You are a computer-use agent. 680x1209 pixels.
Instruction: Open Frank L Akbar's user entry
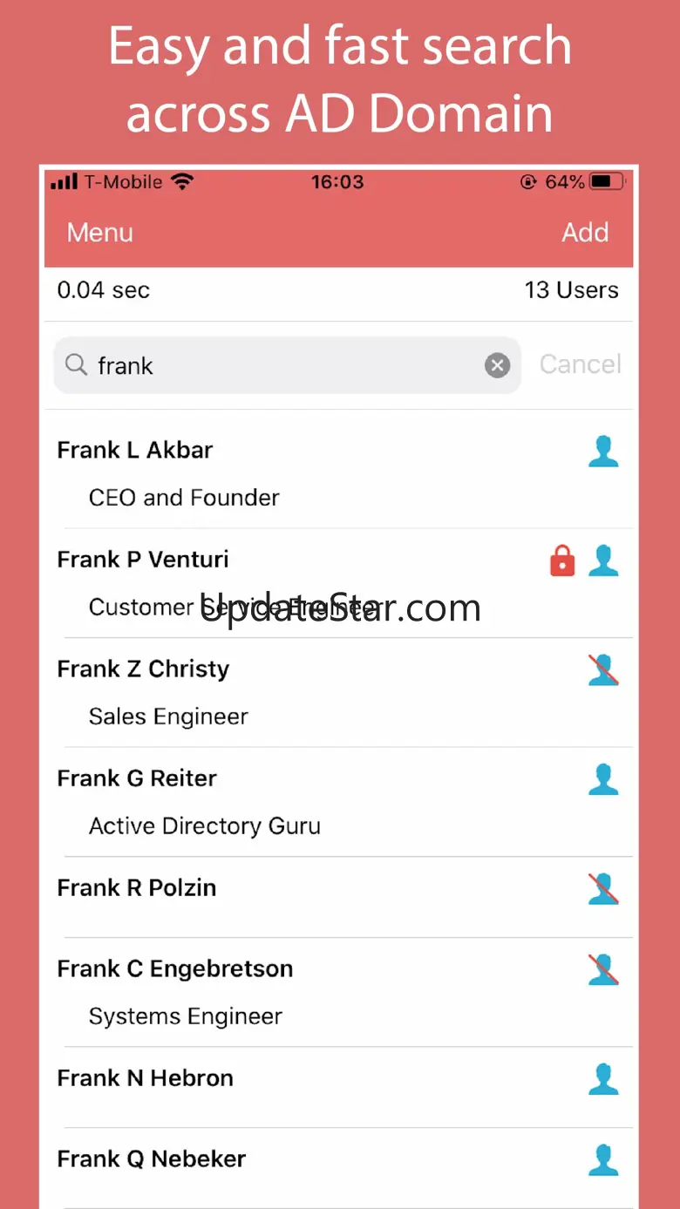pyautogui.click(x=339, y=473)
